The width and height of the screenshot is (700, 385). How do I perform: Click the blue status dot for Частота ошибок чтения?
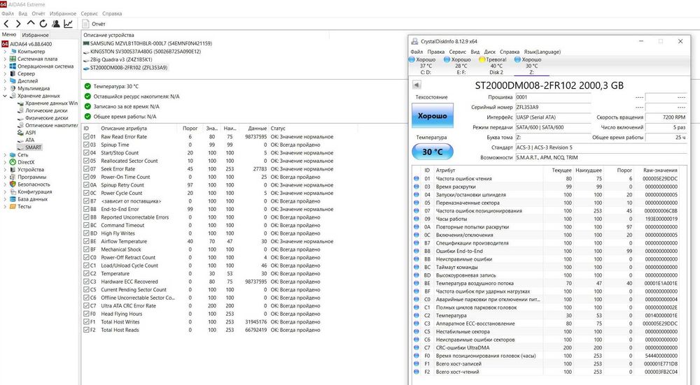(416, 179)
